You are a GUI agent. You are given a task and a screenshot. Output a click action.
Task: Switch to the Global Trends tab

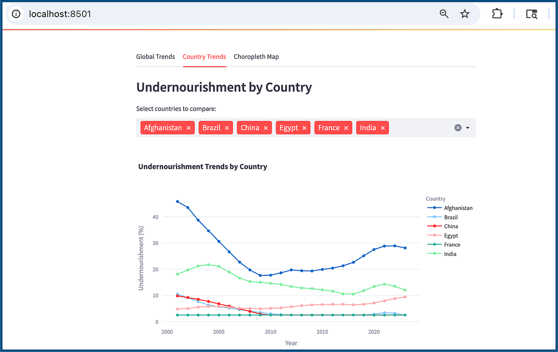(155, 57)
